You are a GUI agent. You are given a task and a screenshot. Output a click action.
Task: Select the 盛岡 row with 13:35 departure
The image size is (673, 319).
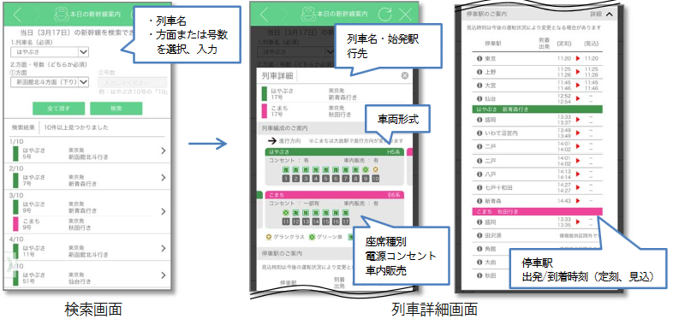pos(538,222)
